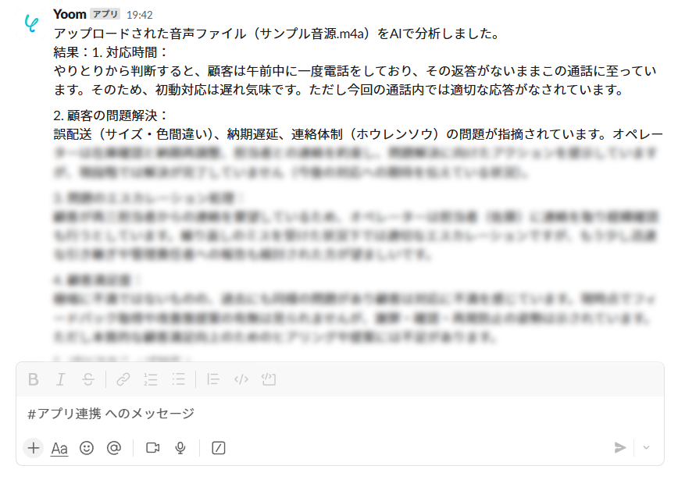
Task: Send the message with arrow button
Action: (x=620, y=447)
